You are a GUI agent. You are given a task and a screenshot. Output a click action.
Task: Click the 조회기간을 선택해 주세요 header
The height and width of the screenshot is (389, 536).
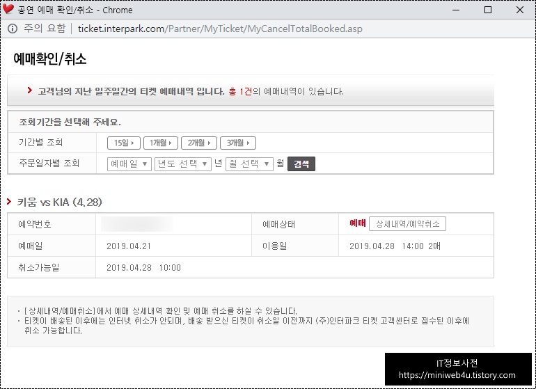[70, 122]
